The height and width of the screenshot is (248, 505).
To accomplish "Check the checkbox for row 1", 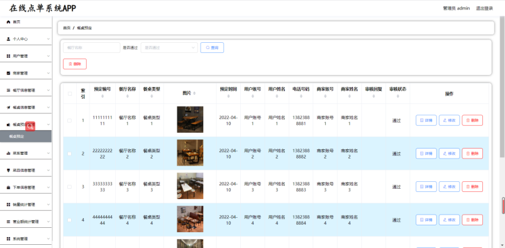I will pos(70,120).
